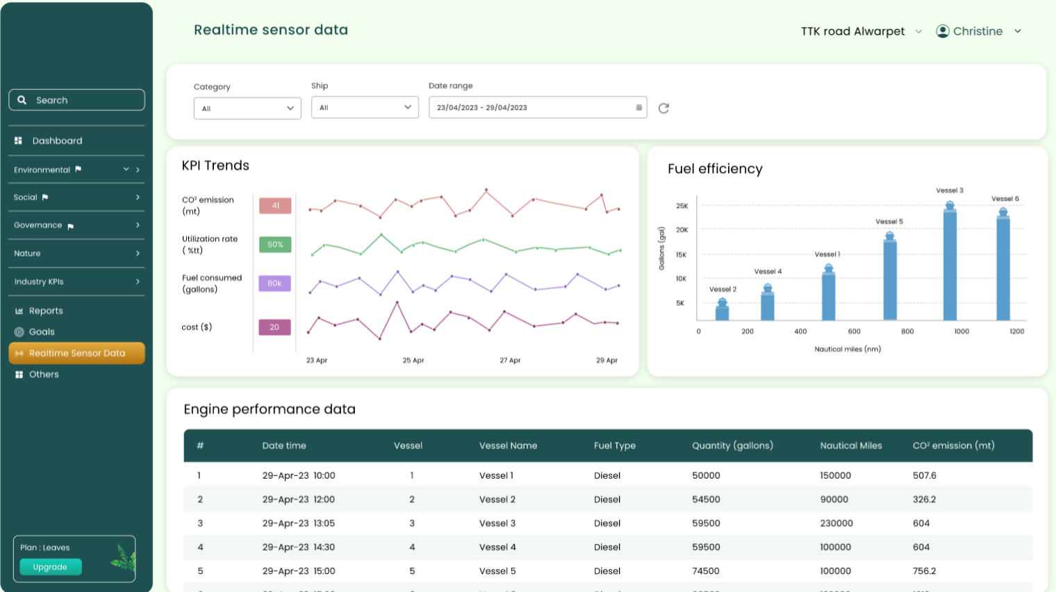Screen dimensions: 1056x592
Task: Click the CO² emission 41 red badge
Action: (x=275, y=206)
